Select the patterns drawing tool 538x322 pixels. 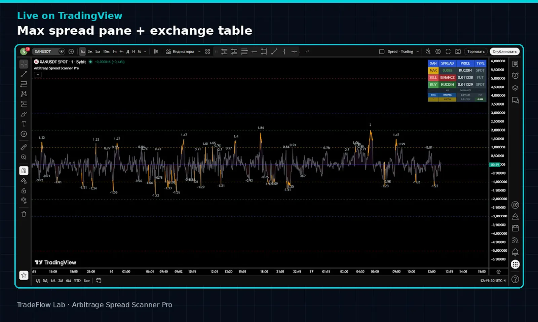pyautogui.click(x=24, y=94)
